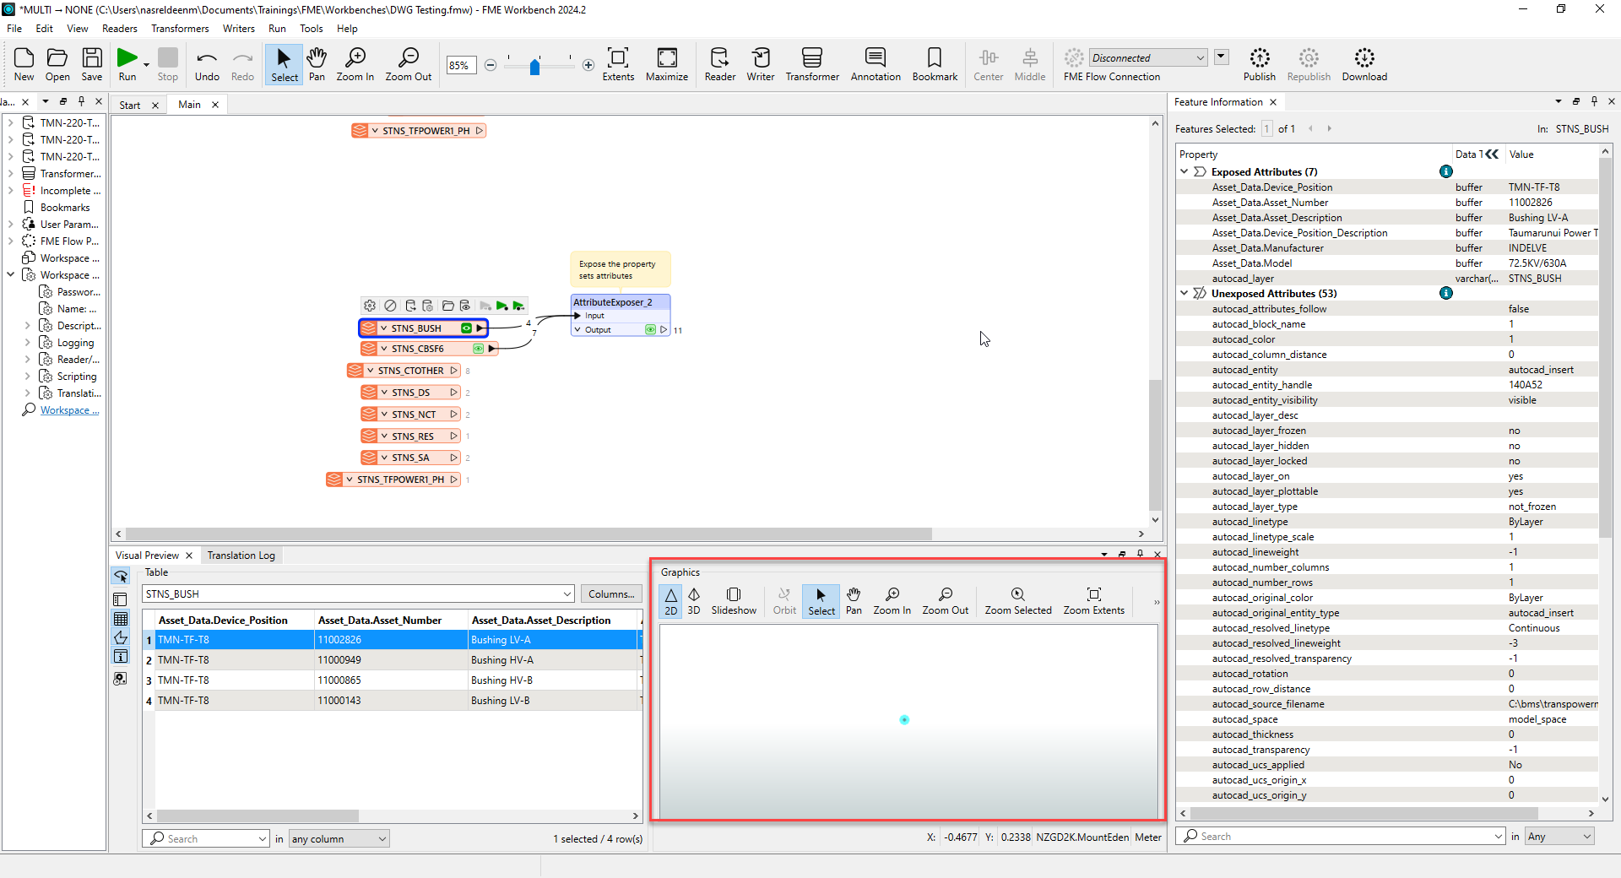Viewport: 1621px width, 878px height.
Task: Add a Transformer from the toolbar
Action: (812, 64)
